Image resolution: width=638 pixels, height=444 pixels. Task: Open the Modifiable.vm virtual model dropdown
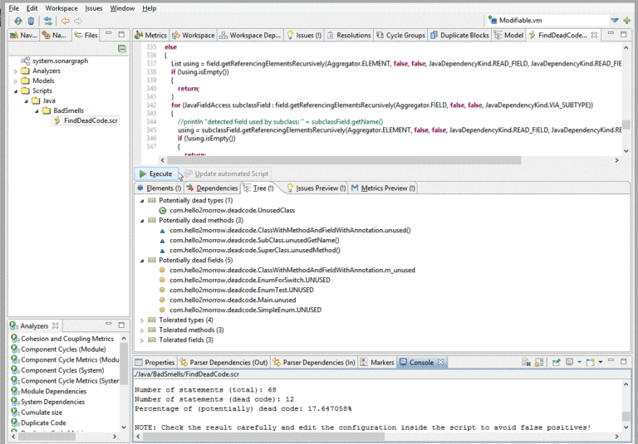[x=615, y=20]
